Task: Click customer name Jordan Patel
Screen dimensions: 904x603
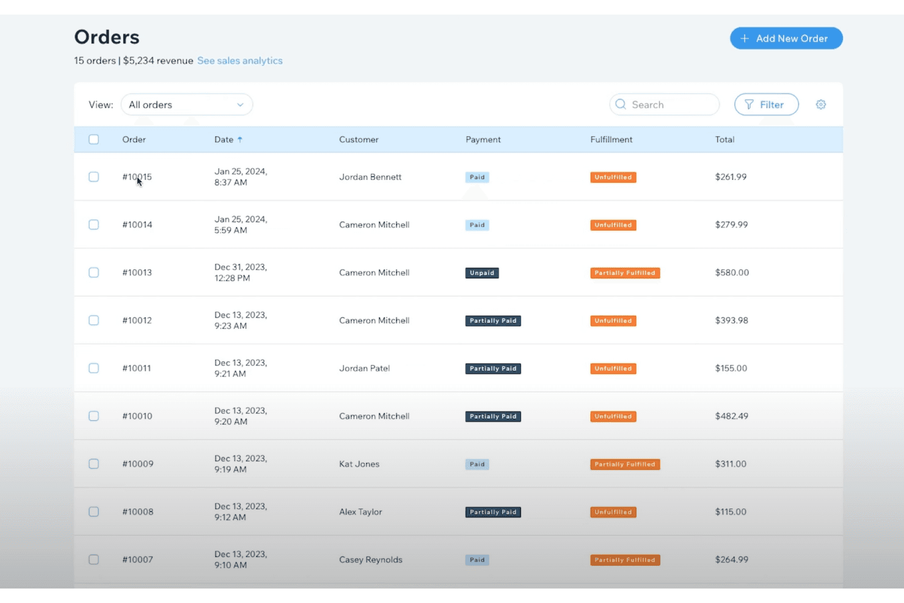Action: click(365, 368)
